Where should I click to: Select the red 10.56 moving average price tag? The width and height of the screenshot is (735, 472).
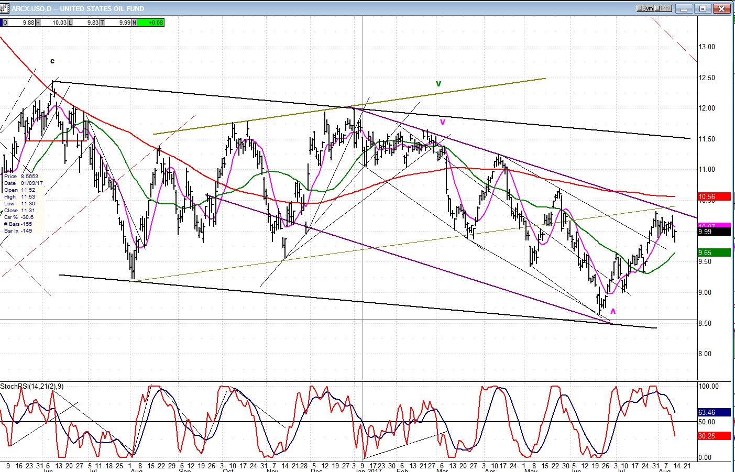tap(714, 197)
